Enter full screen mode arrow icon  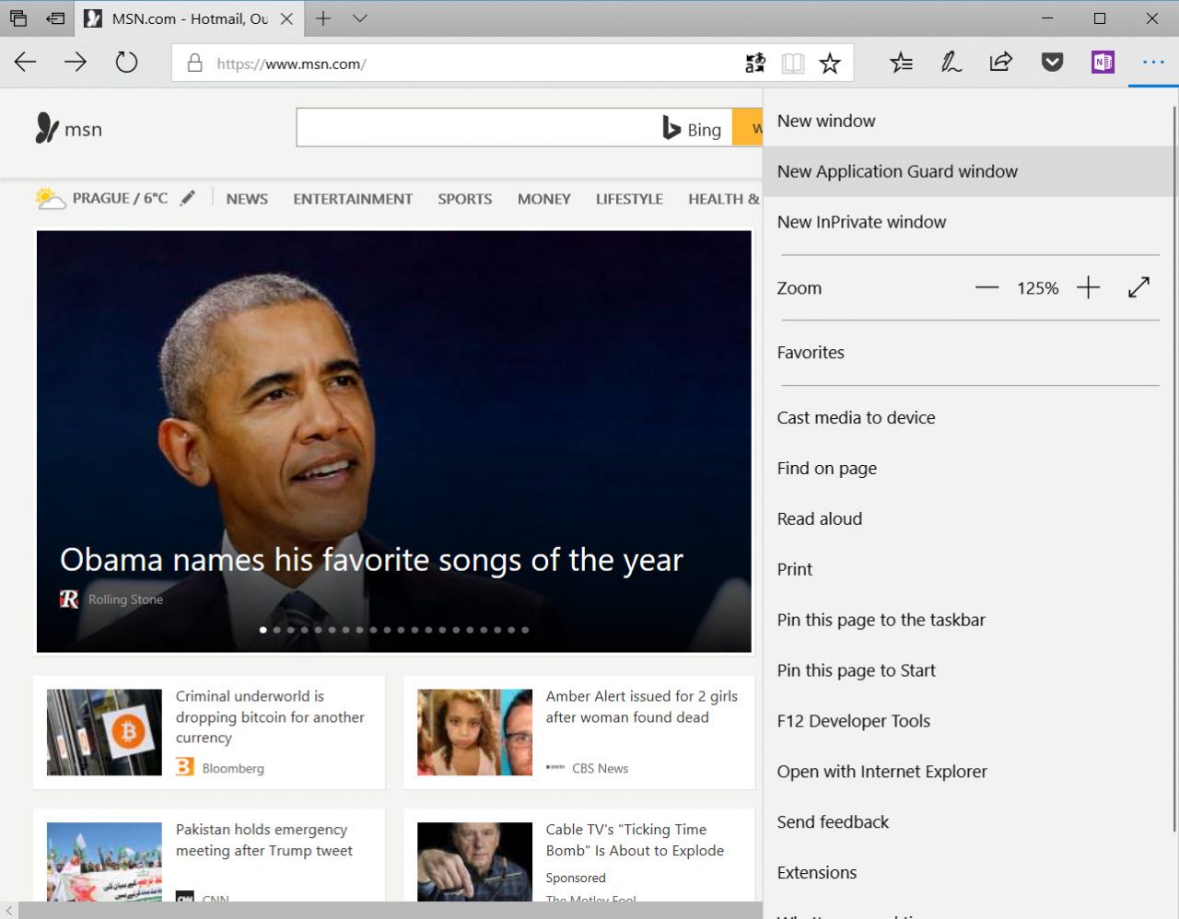pos(1139,287)
